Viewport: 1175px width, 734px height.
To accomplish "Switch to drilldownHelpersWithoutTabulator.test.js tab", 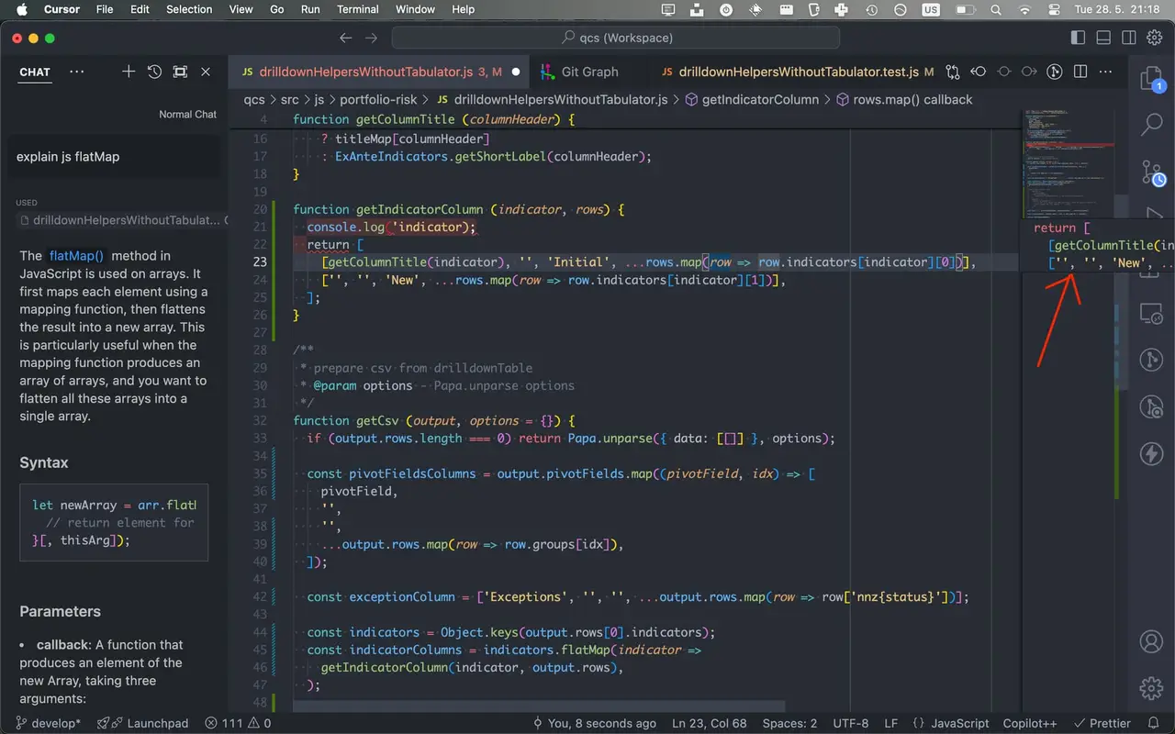I will [797, 72].
